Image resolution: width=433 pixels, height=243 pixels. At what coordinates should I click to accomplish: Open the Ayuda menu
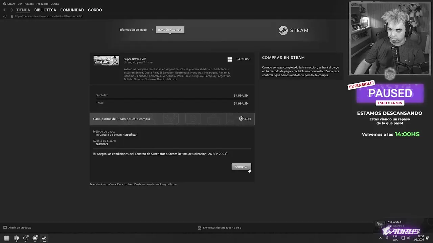[x=55, y=4]
